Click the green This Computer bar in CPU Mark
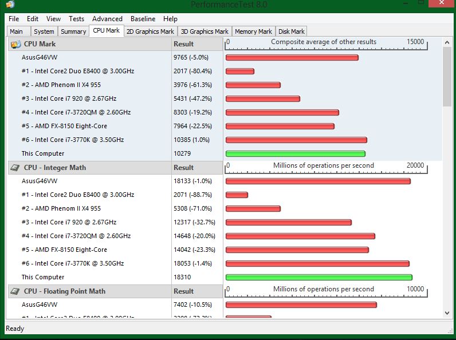 coord(296,154)
